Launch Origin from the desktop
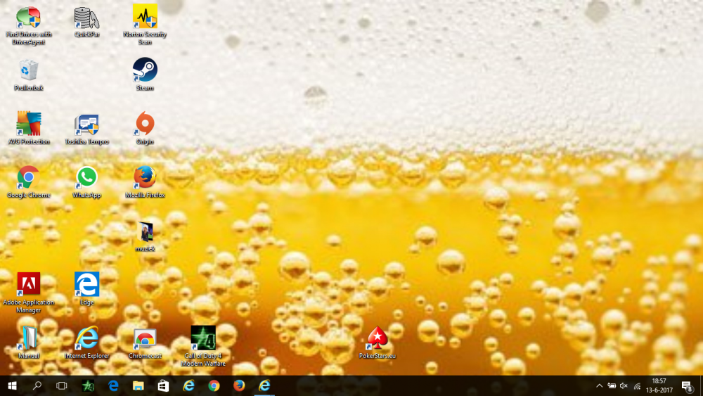This screenshot has height=396, width=703. click(x=145, y=124)
